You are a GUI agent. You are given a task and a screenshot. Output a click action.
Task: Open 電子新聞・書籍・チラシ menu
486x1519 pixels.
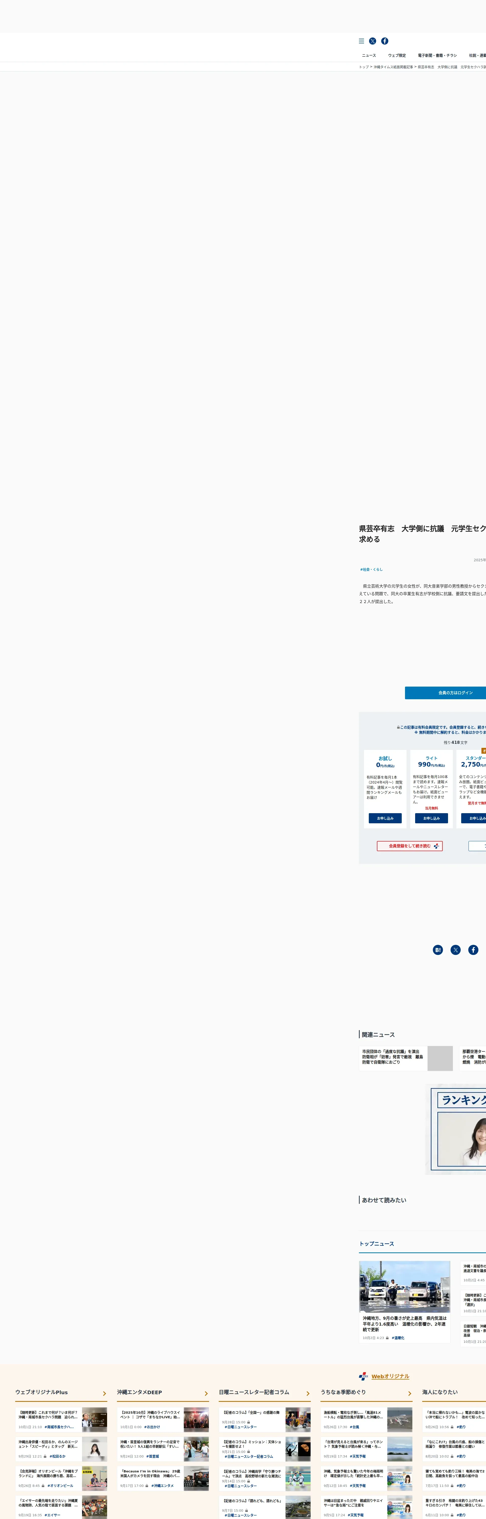point(437,55)
